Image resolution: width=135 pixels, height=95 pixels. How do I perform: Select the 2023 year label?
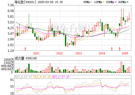click(x=79, y=53)
